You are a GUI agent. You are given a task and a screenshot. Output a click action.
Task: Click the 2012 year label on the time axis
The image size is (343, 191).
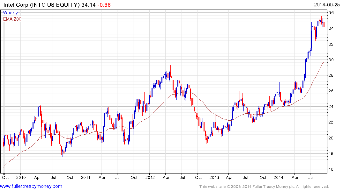click(x=150, y=177)
